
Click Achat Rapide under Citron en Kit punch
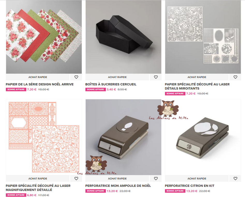197,179
